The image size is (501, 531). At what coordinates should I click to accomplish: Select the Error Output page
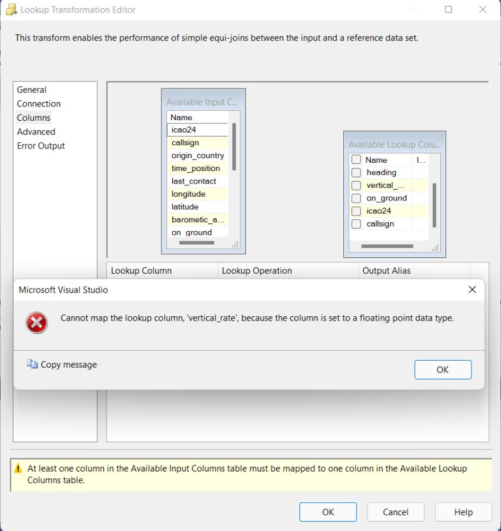point(41,145)
